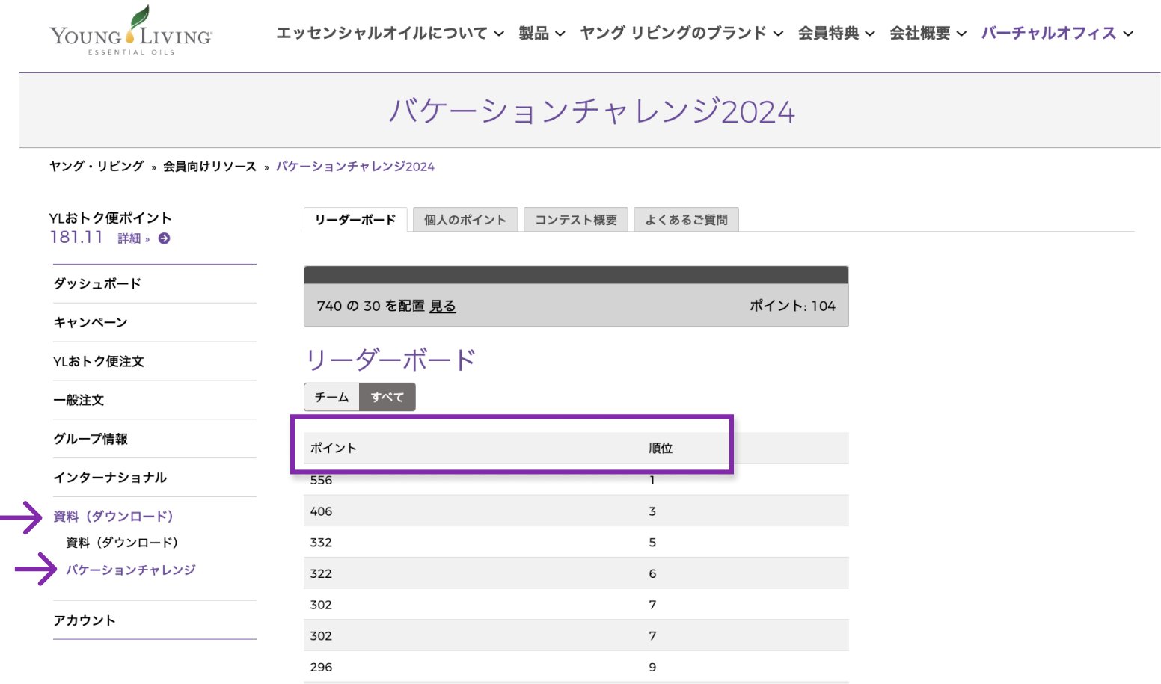Open the 会員特典 dropdown
This screenshot has width=1161, height=684.
[x=836, y=34]
